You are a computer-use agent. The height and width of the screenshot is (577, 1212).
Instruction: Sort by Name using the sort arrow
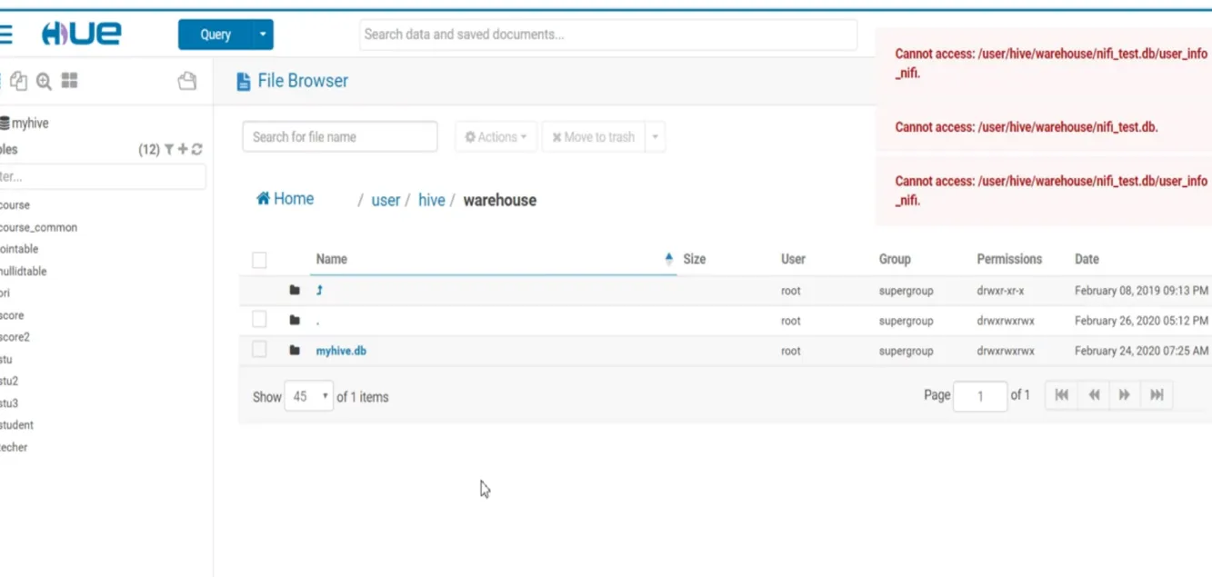tap(669, 259)
